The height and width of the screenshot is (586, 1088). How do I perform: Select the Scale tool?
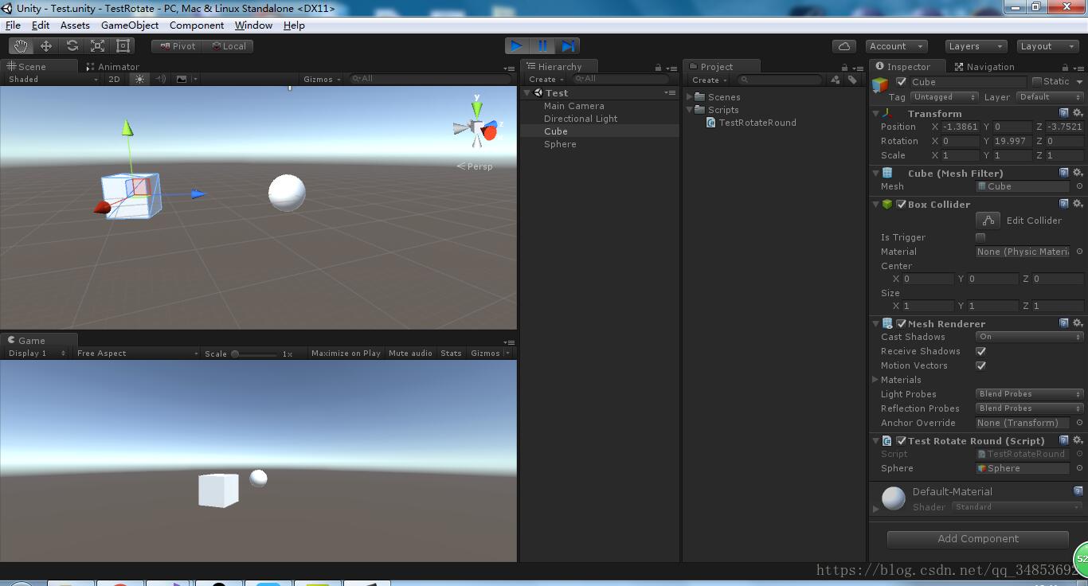pos(97,46)
